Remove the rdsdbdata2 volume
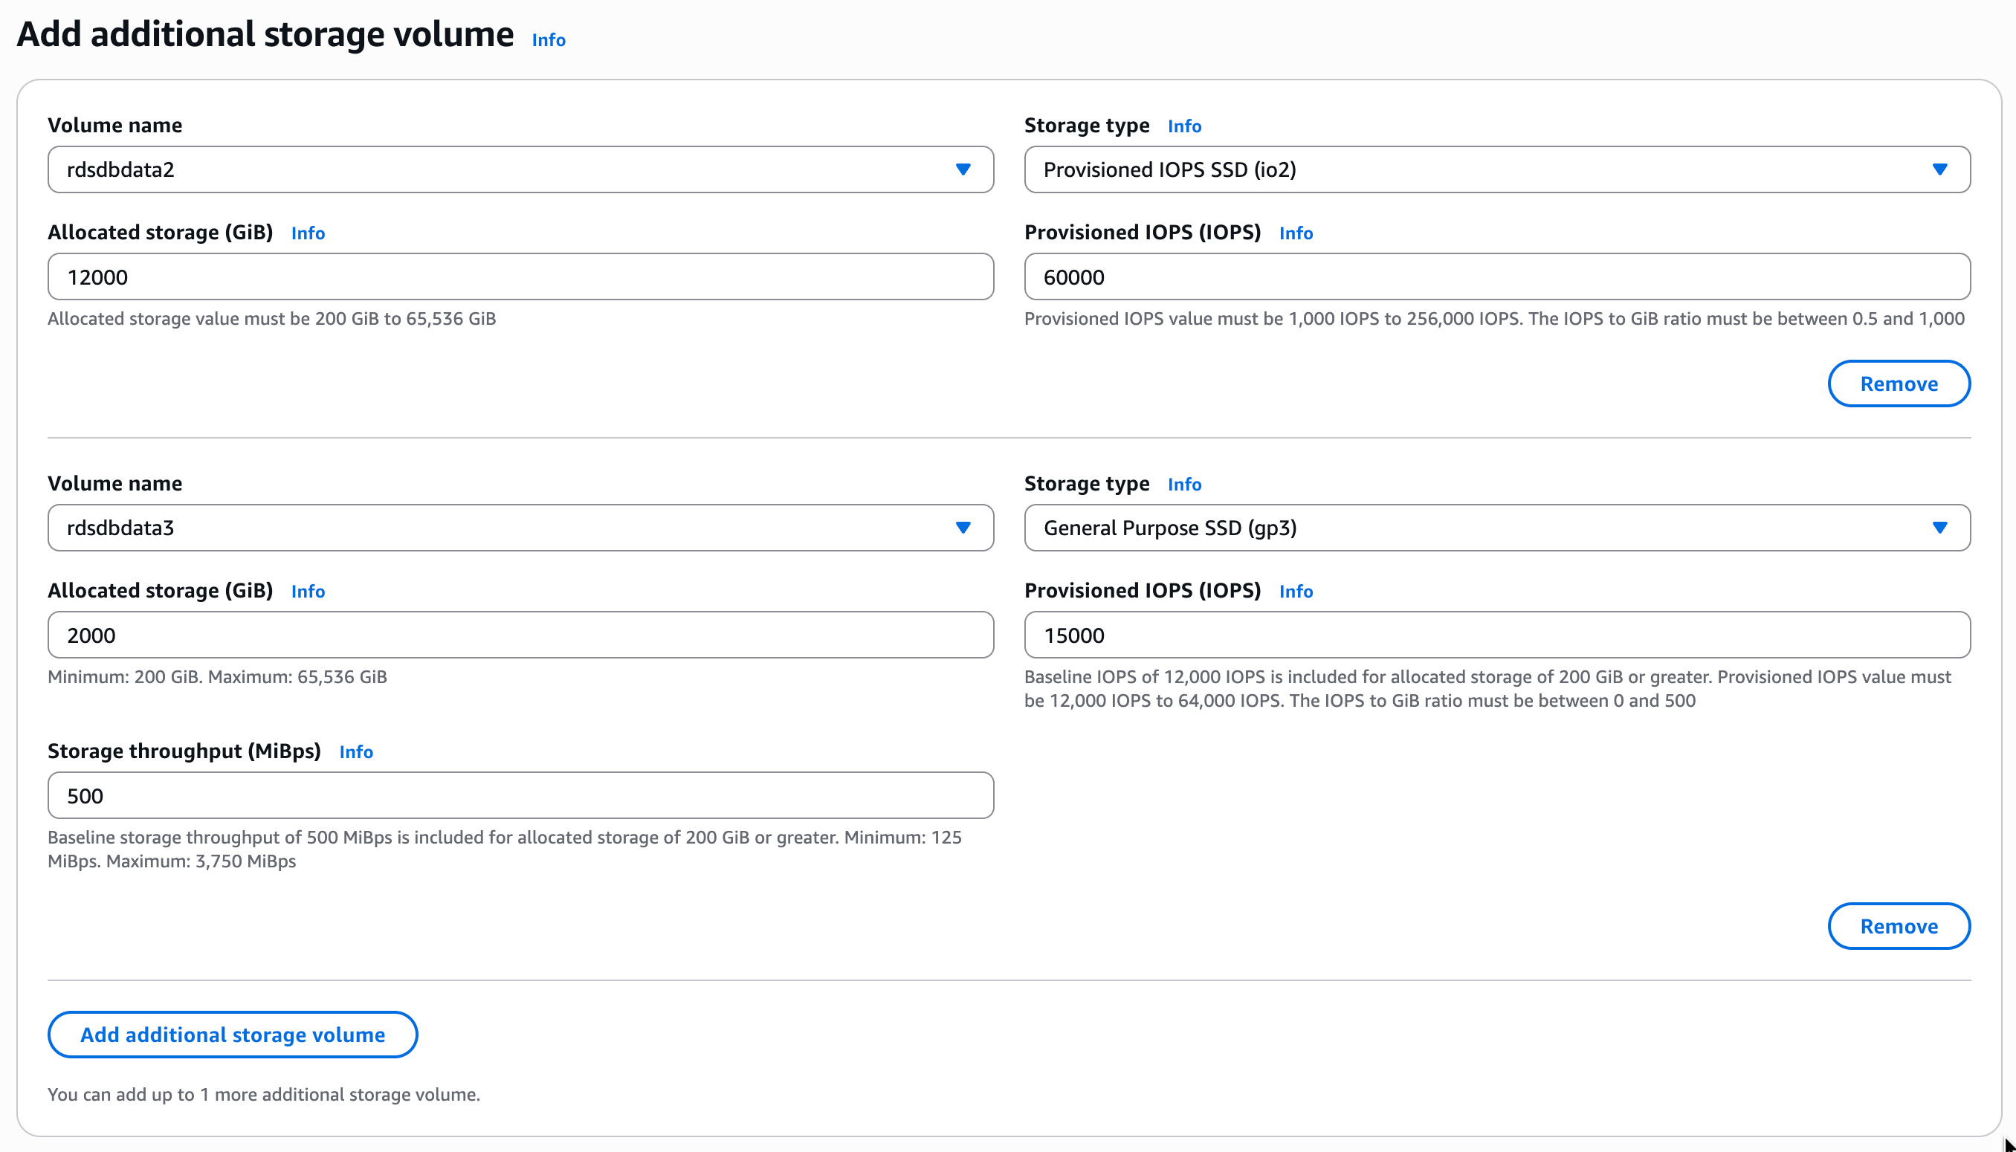This screenshot has width=2016, height=1152. click(x=1898, y=384)
